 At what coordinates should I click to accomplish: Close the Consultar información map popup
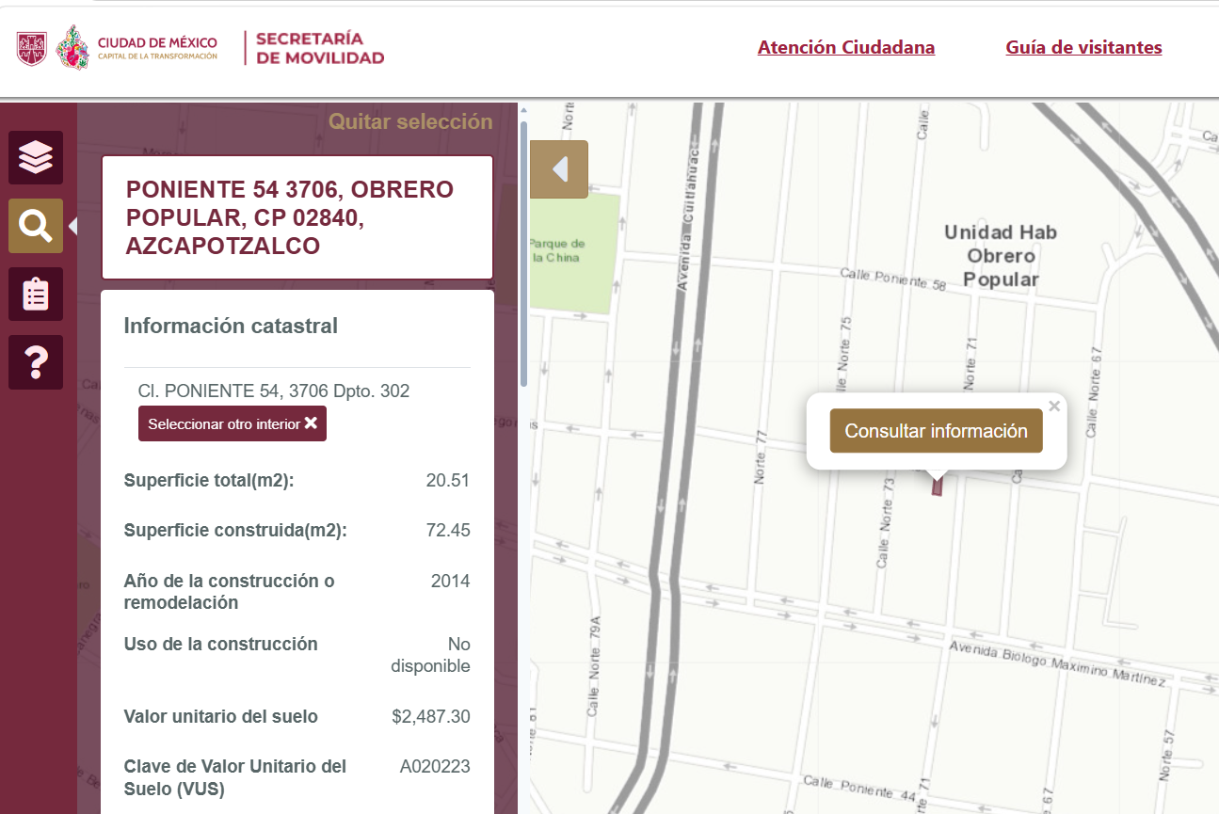(1054, 407)
